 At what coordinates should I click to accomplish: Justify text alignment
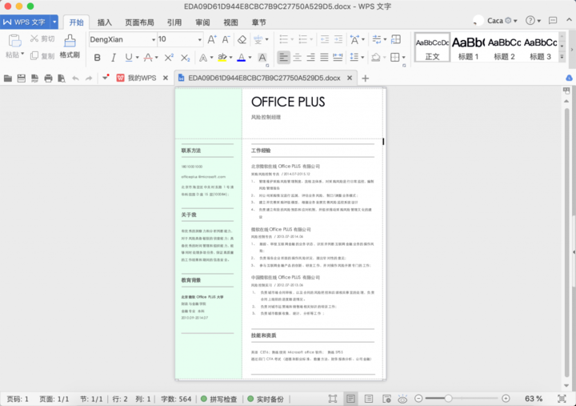point(324,58)
